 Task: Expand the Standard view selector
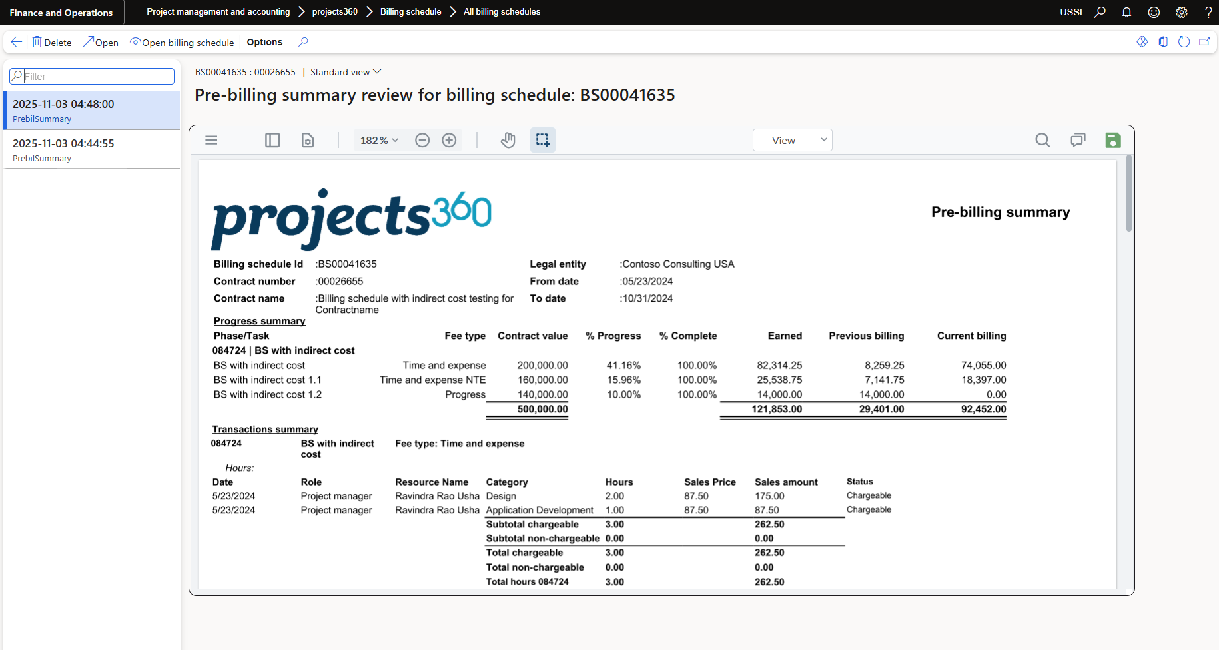pyautogui.click(x=346, y=72)
